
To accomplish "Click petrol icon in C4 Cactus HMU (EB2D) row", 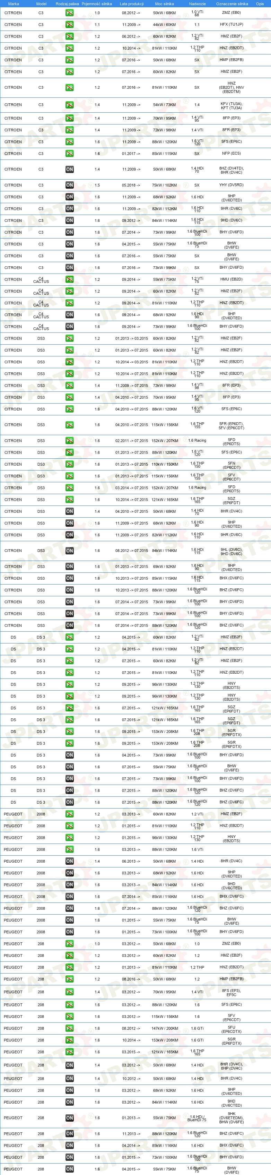I will (x=69, y=279).
